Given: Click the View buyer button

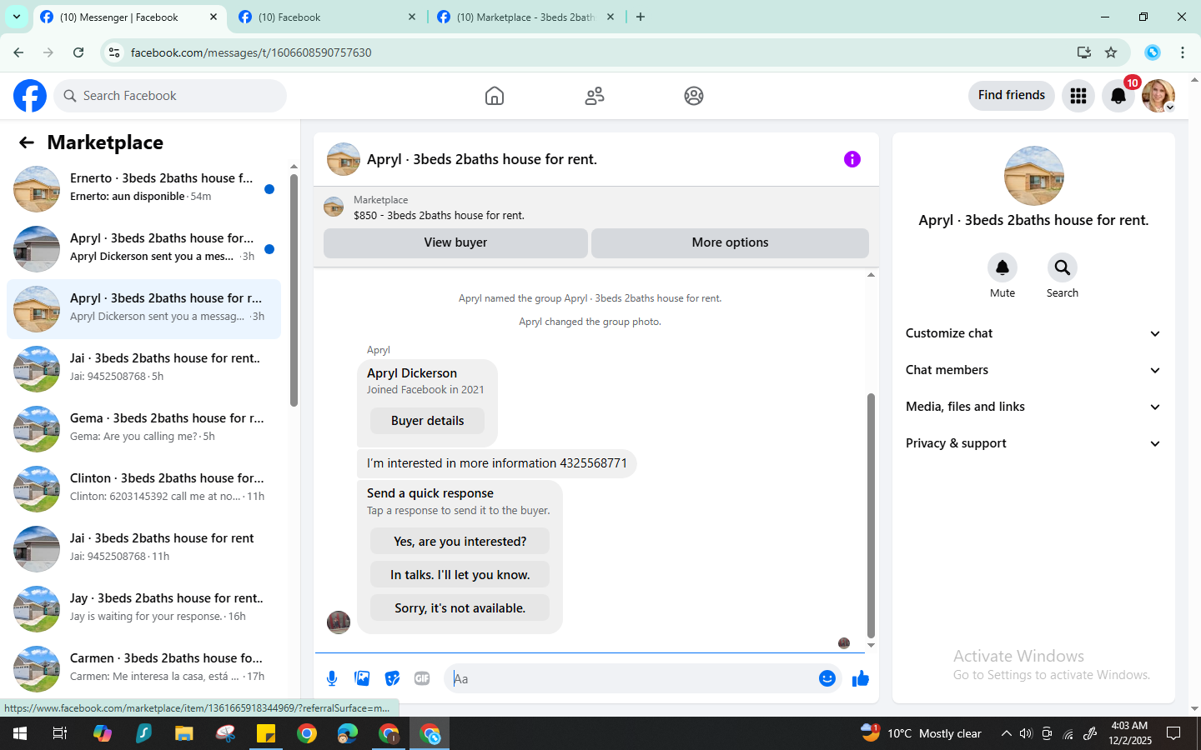Looking at the screenshot, I should 455,242.
